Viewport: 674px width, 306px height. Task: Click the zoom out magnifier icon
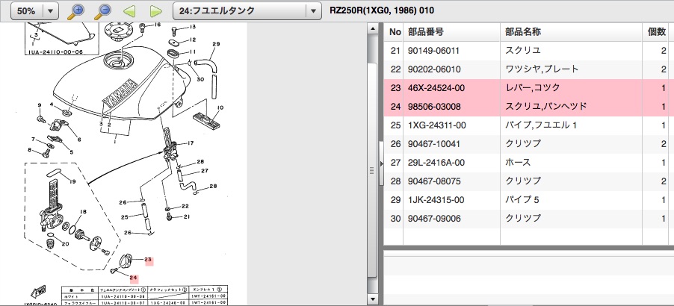[102, 11]
